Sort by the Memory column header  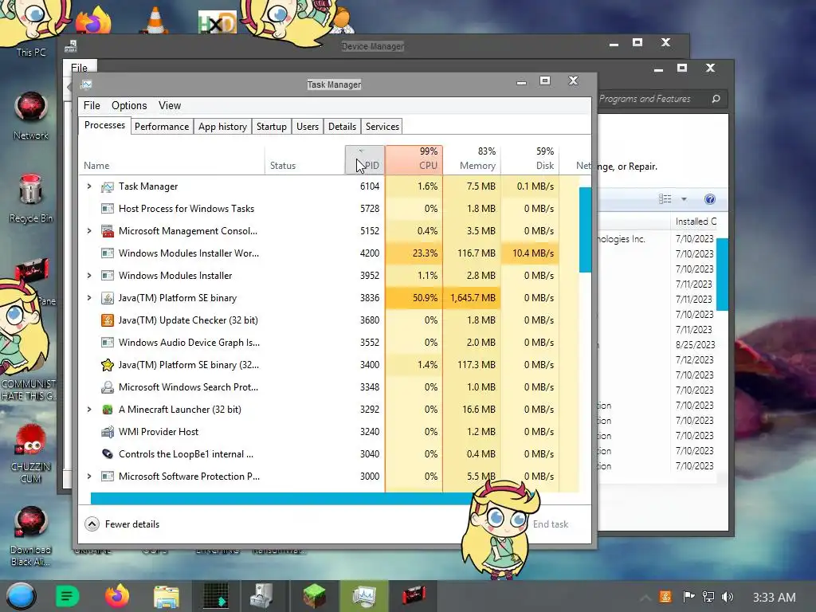[472, 159]
